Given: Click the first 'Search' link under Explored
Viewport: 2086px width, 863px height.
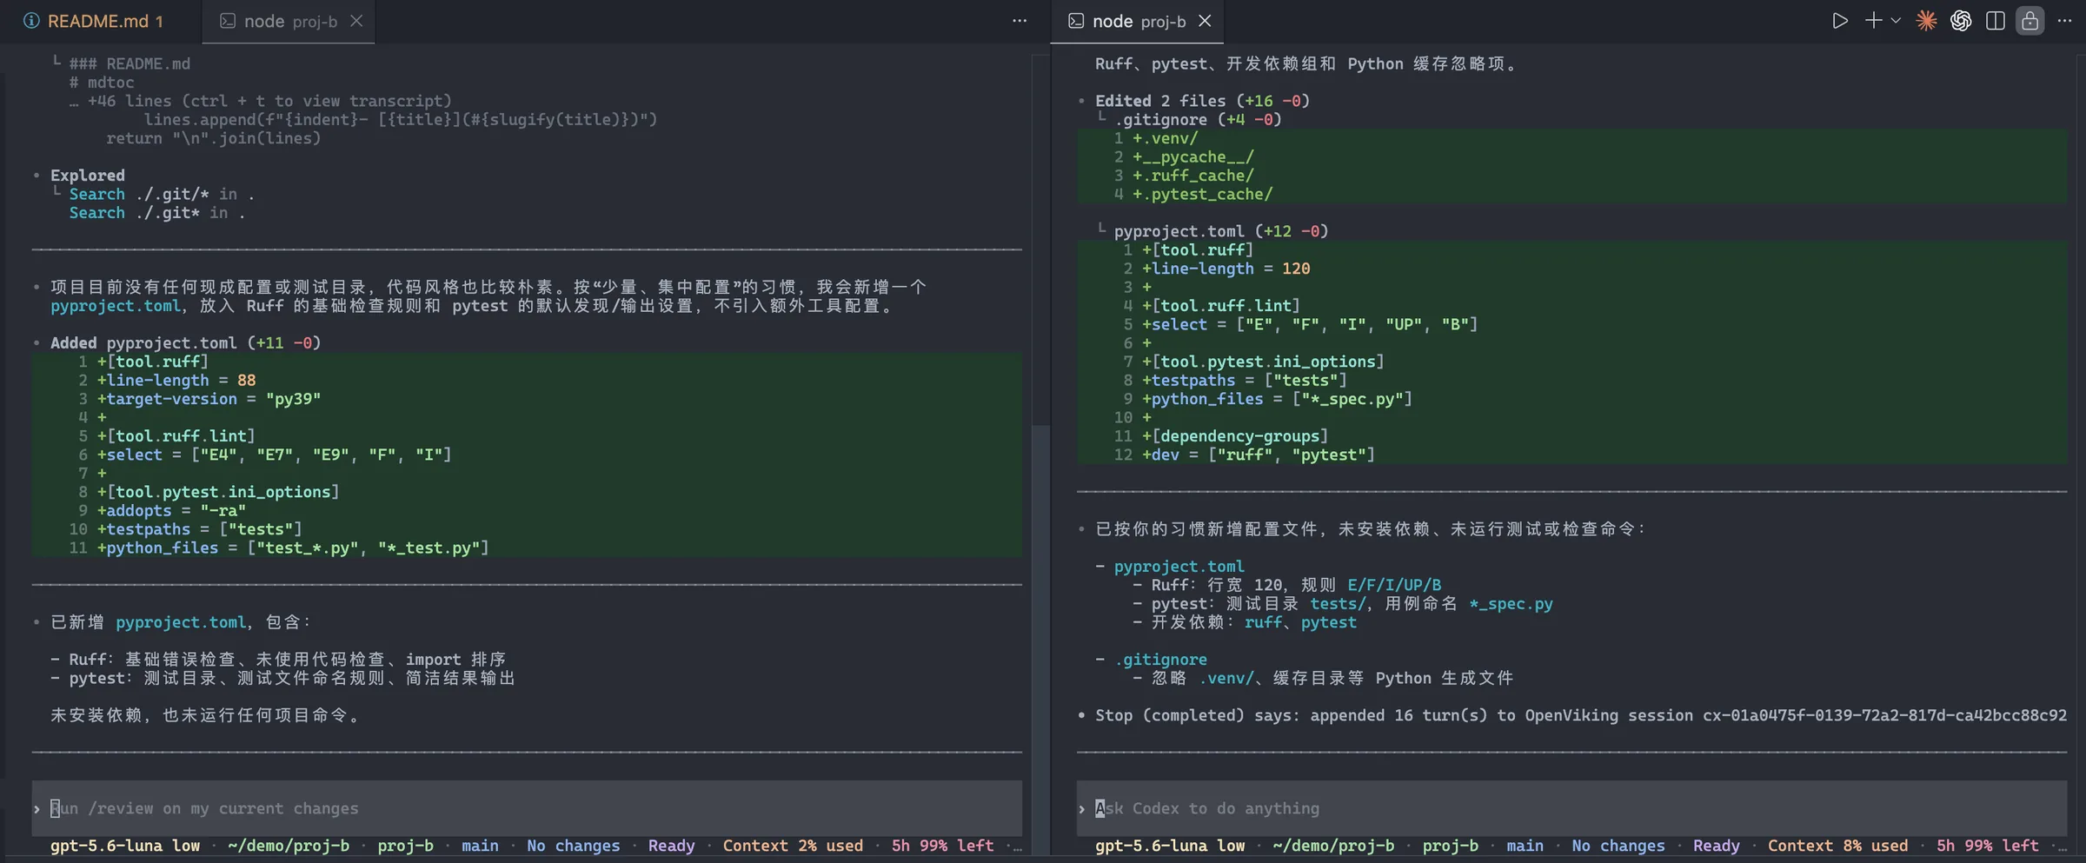Looking at the screenshot, I should click(97, 194).
